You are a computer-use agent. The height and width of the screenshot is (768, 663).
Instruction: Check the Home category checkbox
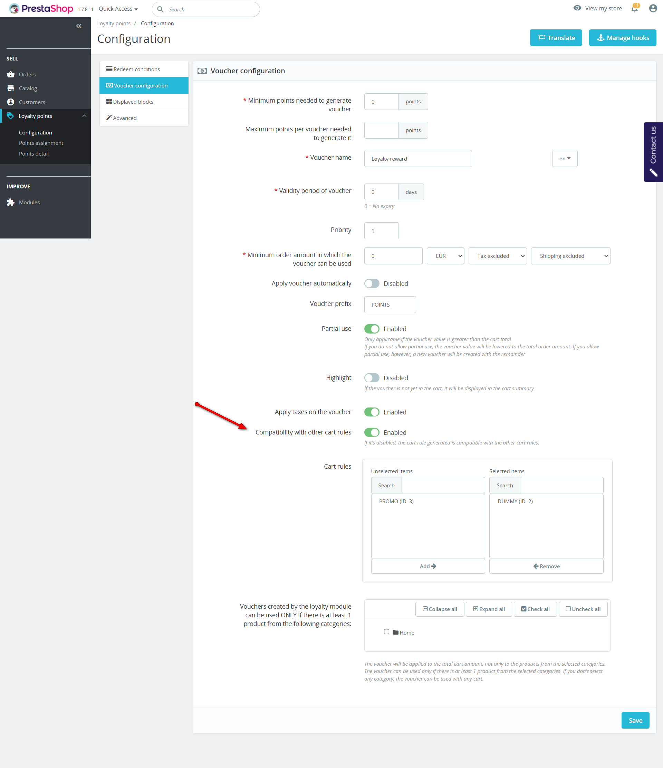(x=386, y=631)
